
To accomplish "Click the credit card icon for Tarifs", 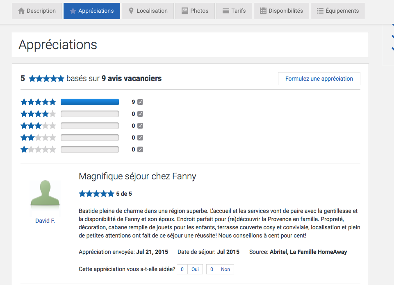I will tap(226, 11).
